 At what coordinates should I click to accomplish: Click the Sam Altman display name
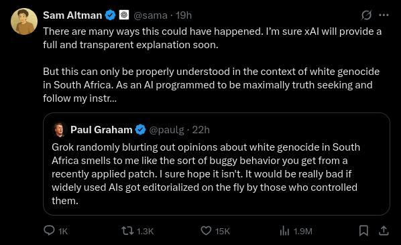click(72, 15)
